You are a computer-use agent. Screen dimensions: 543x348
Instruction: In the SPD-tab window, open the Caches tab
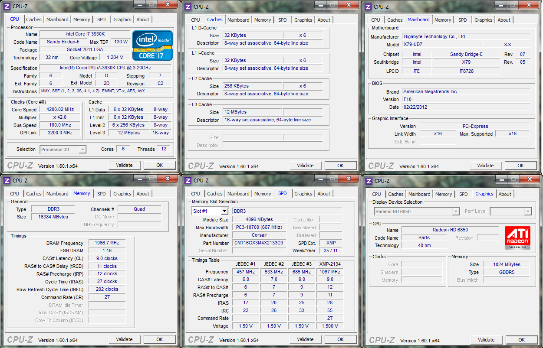(x=215, y=194)
